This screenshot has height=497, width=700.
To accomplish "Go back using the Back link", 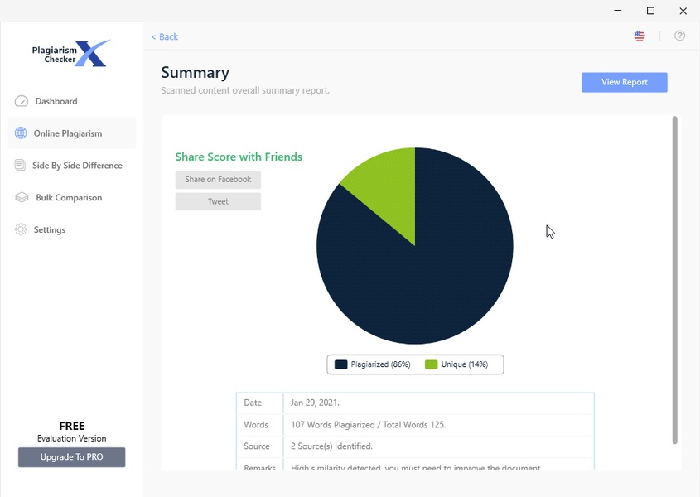I will (165, 37).
